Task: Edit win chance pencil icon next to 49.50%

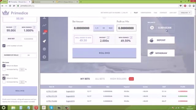Action: (131, 37)
